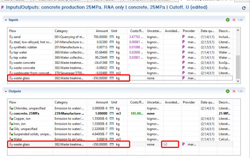This screenshot has width=250, height=158.
Task: Click the flow icon next to Chlorides, unspecified
Action: click(x=11, y=108)
